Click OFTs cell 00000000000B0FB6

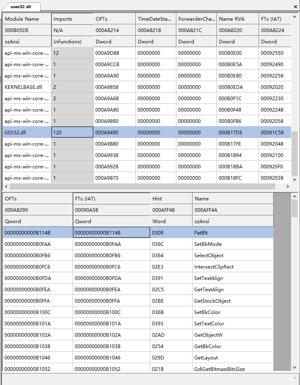click(x=38, y=255)
